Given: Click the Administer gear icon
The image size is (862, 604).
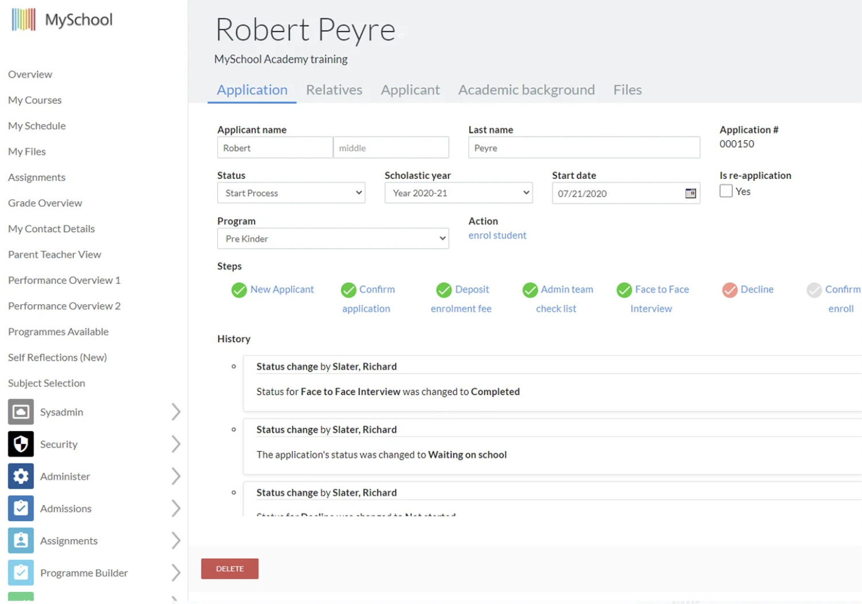Looking at the screenshot, I should tap(21, 476).
